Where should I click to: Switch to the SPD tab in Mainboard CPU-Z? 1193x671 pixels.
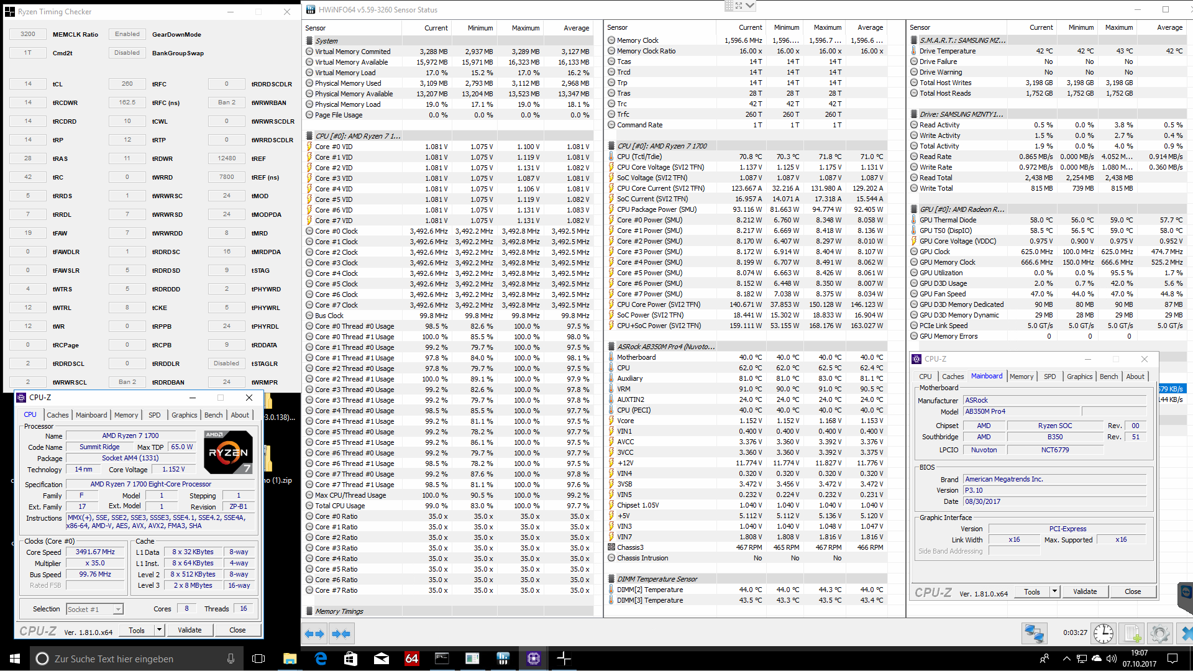pyautogui.click(x=1049, y=377)
